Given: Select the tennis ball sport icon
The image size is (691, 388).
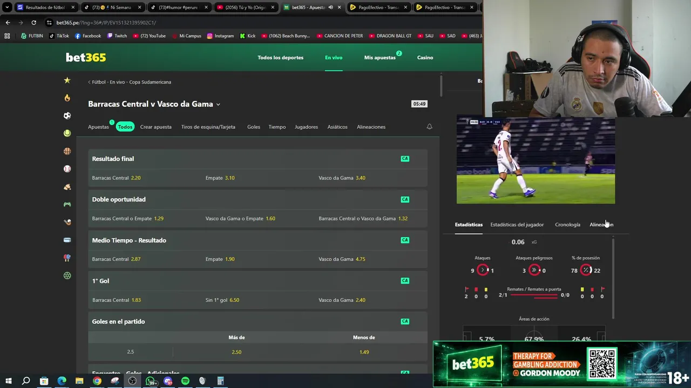Looking at the screenshot, I should [67, 133].
